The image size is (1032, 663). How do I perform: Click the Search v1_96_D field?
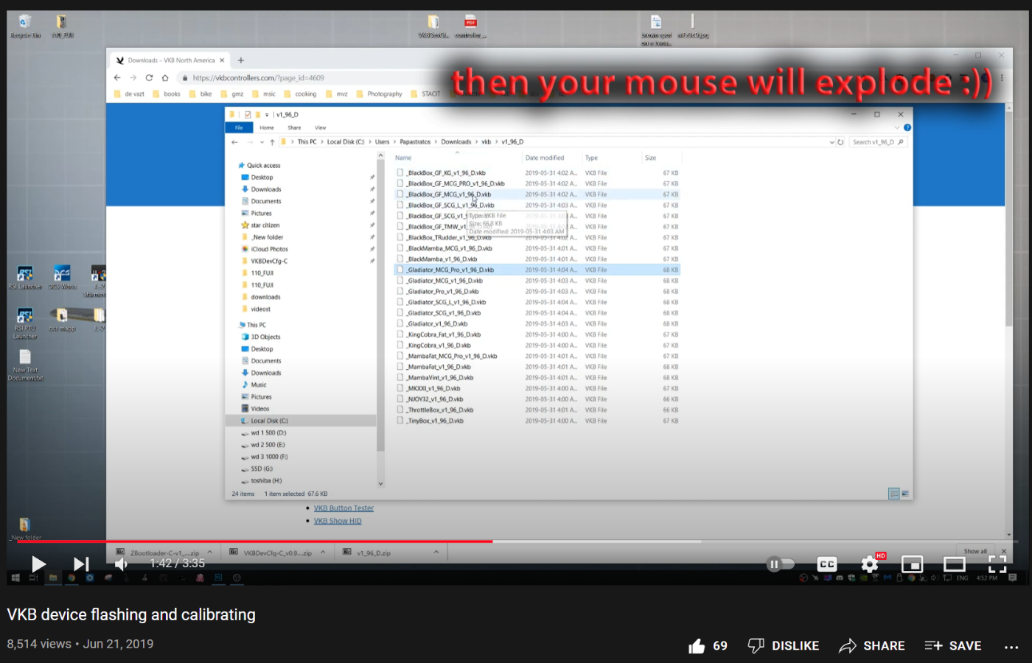[877, 142]
